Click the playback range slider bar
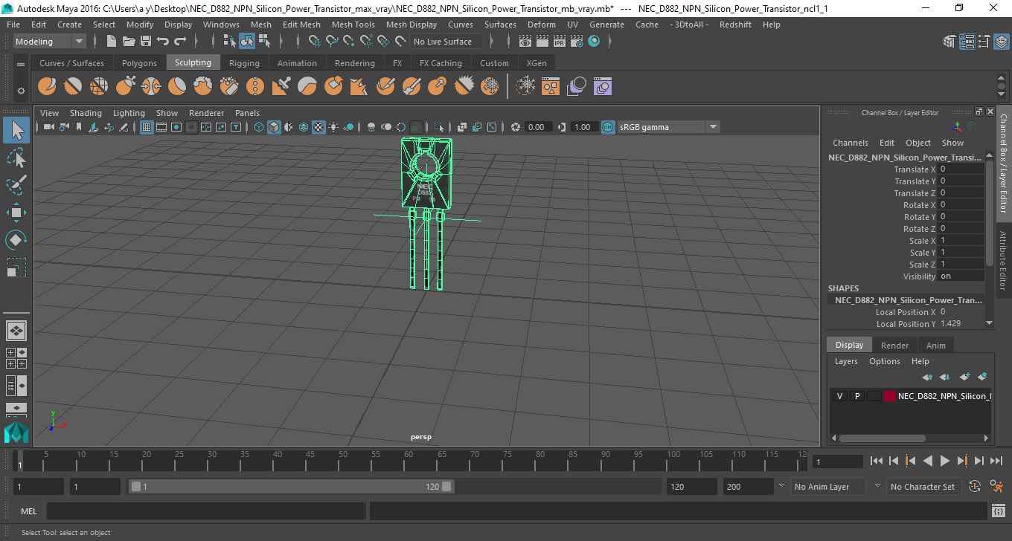Screen dimensions: 1012x541 pos(290,487)
